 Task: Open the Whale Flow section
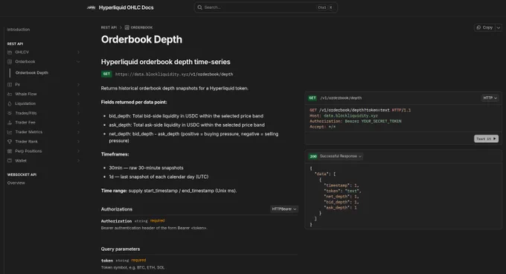[26, 94]
